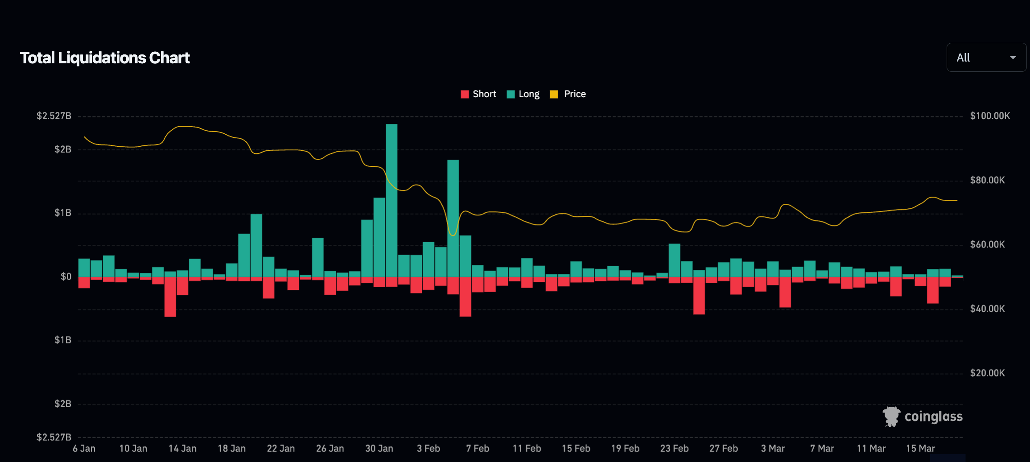Click the 7 Feb date axis label
This screenshot has width=1030, height=462.
pos(478,449)
